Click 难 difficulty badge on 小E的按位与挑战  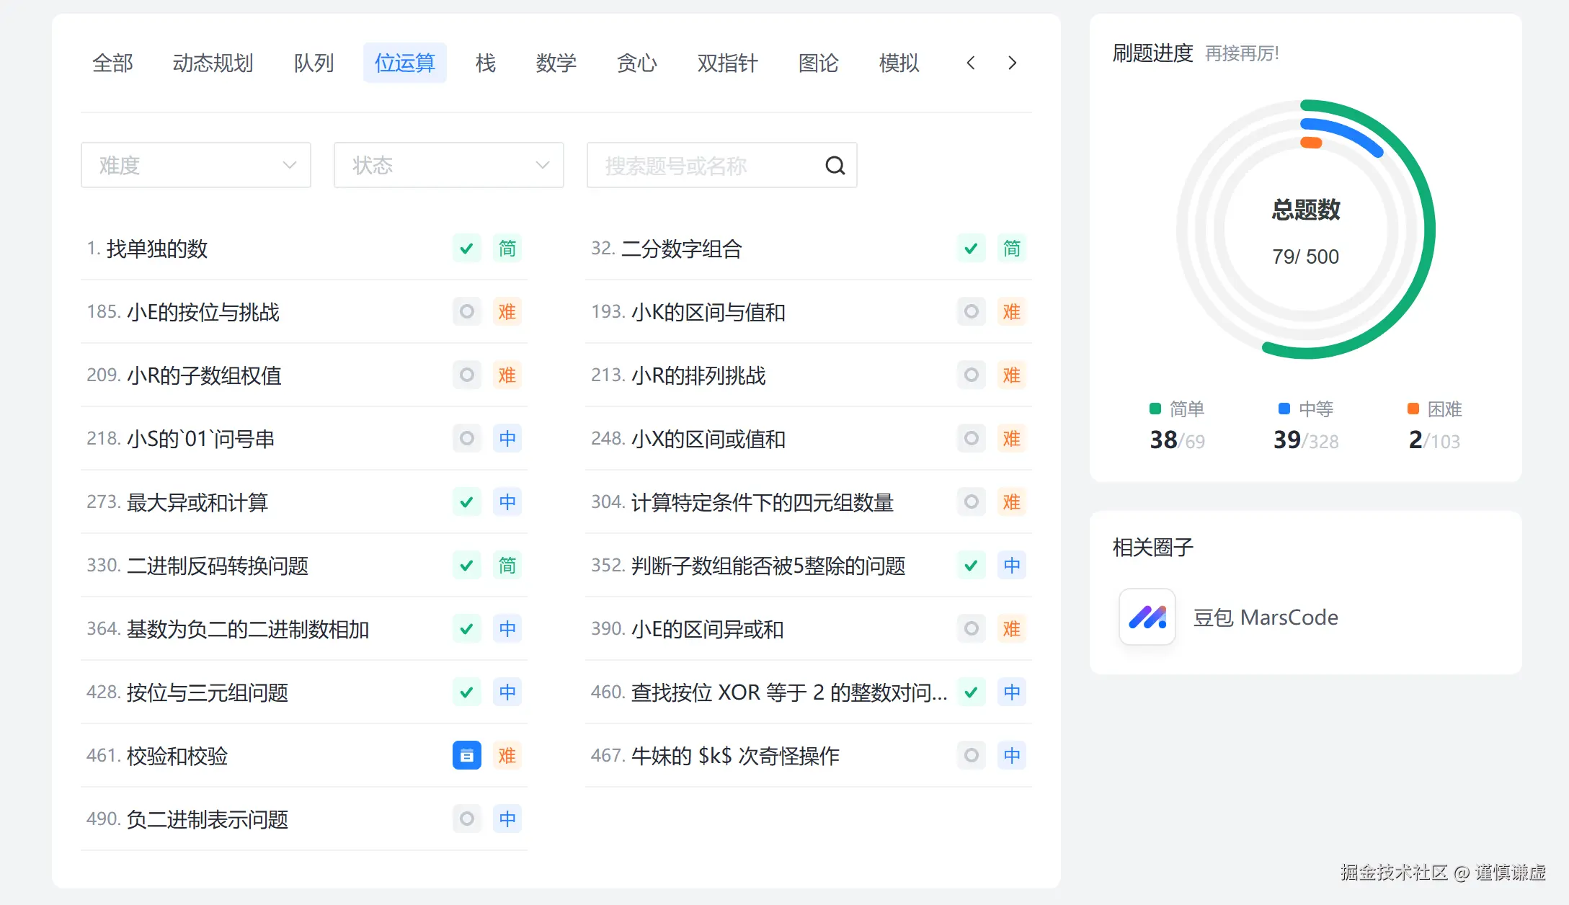coord(507,312)
